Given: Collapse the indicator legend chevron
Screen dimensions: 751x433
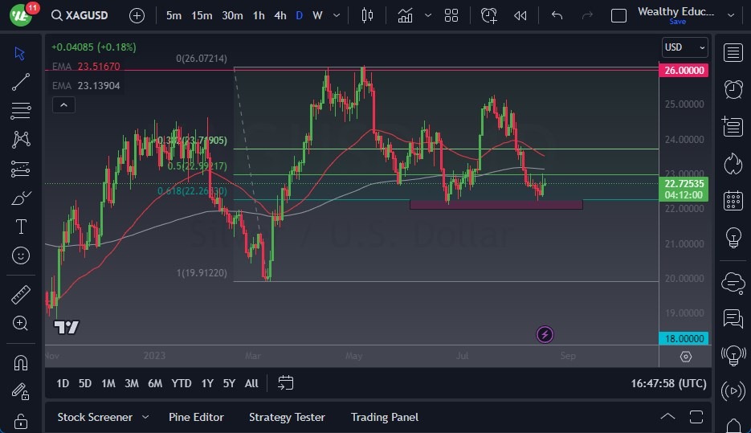Looking at the screenshot, I should pos(63,104).
